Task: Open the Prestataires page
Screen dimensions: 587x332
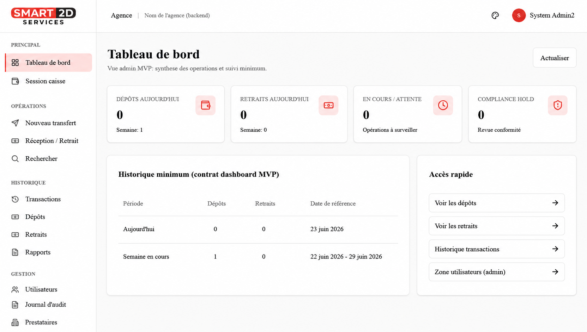Action: tap(49, 322)
